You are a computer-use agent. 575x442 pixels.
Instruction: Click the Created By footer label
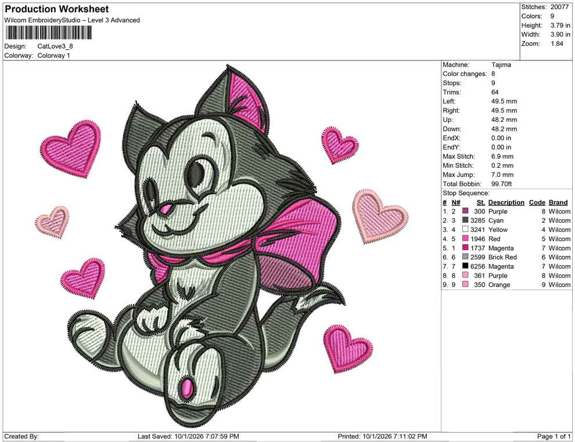coord(21,436)
